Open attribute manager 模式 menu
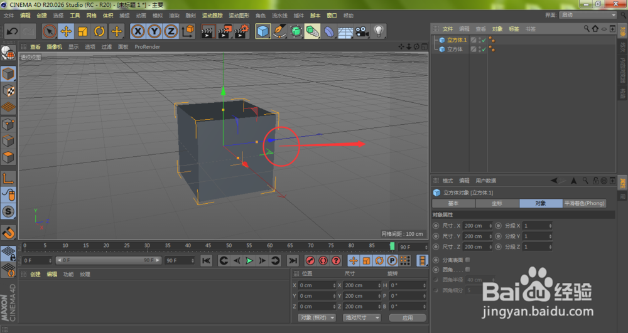 pos(448,181)
